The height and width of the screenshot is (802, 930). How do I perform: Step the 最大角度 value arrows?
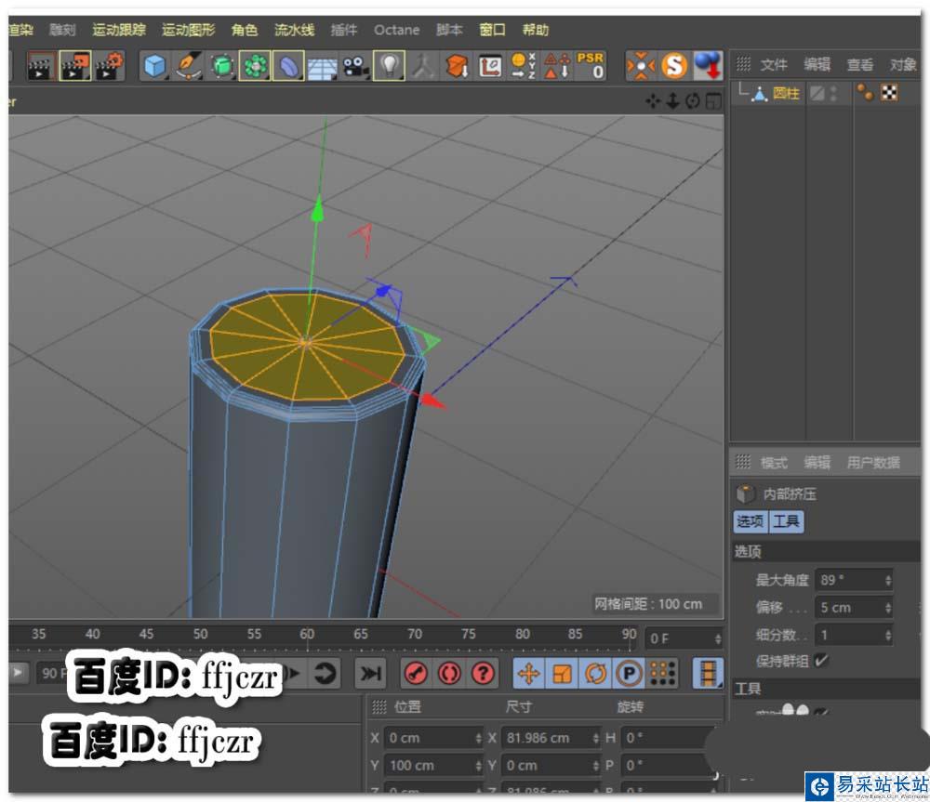(888, 580)
